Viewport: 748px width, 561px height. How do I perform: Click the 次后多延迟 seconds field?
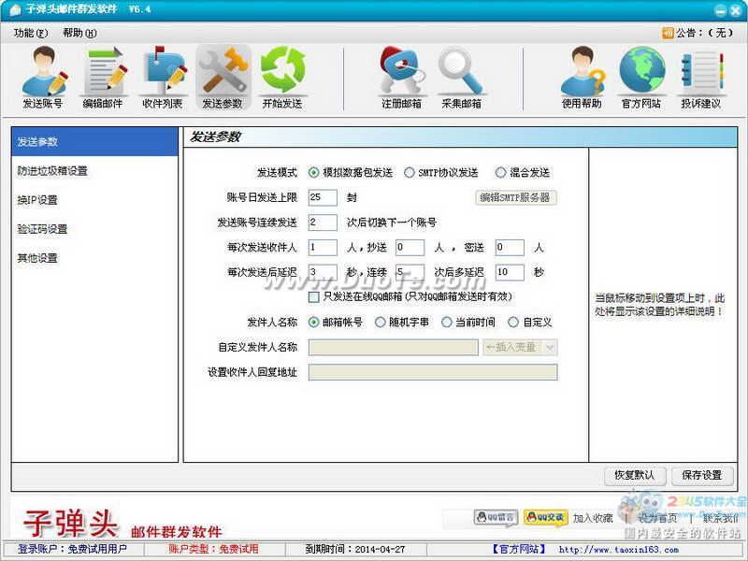tap(510, 272)
